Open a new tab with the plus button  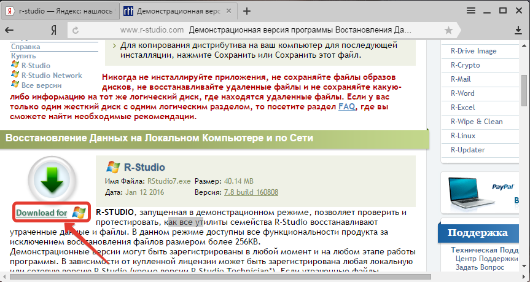[247, 11]
